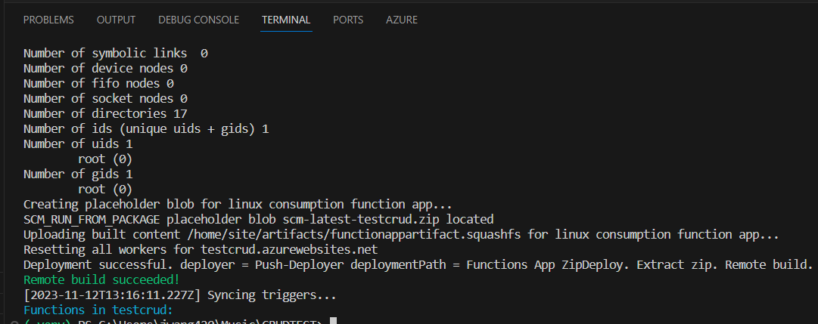Image resolution: width=818 pixels, height=324 pixels.
Task: Click the Number of socket nodes line
Action: coord(105,98)
